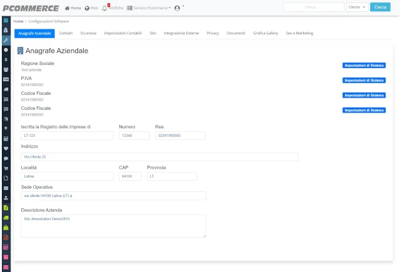Click the shield icon in sidebar
This screenshot has width=400, height=272.
pyautogui.click(x=6, y=128)
